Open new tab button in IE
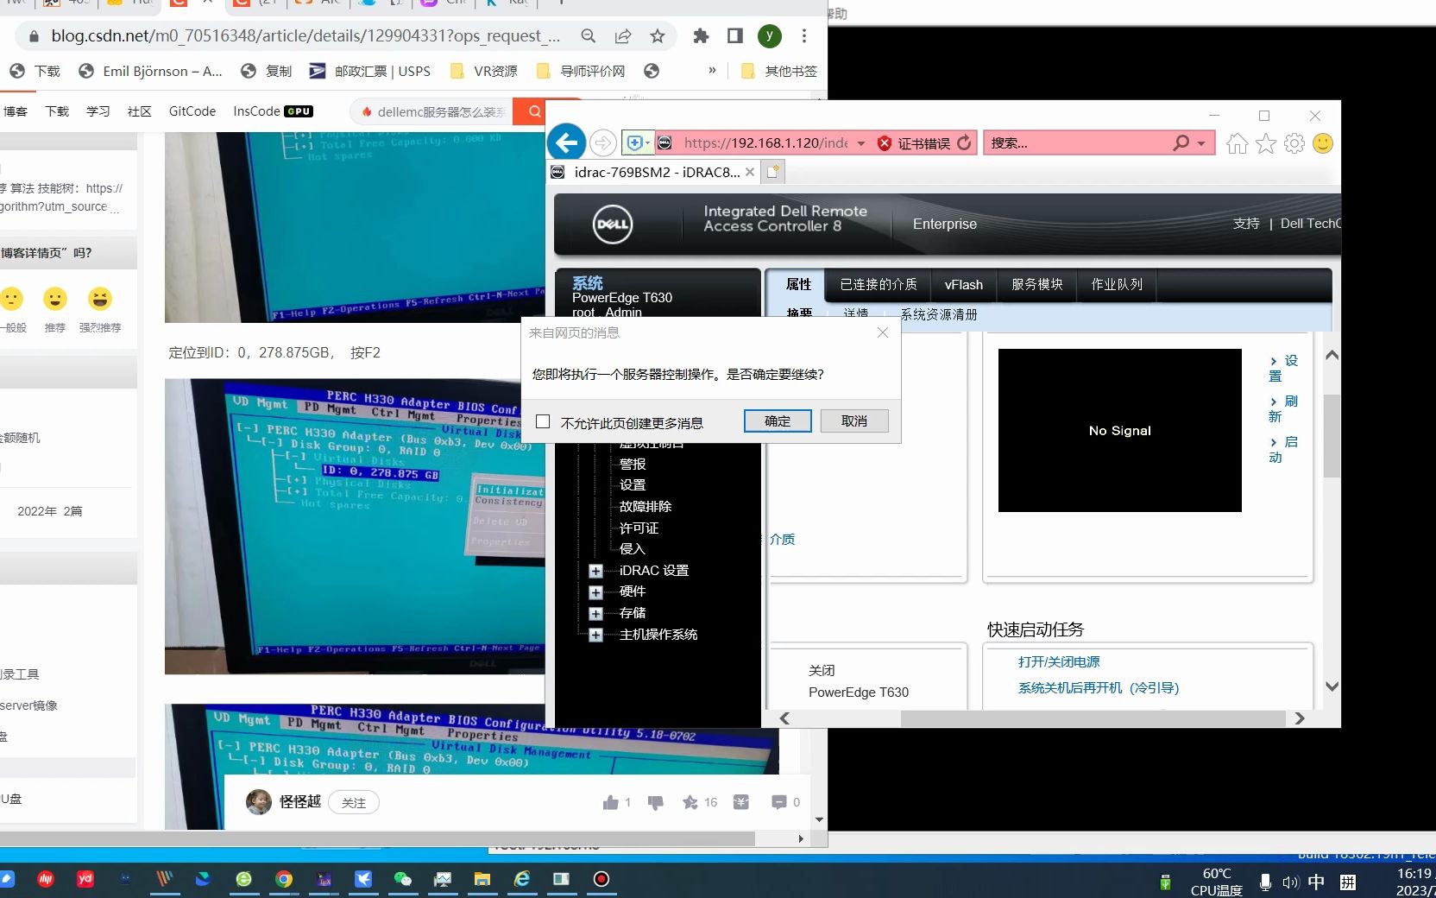This screenshot has width=1436, height=898. 773,172
